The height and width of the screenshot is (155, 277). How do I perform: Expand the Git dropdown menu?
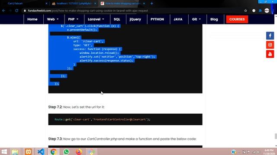(x=196, y=19)
